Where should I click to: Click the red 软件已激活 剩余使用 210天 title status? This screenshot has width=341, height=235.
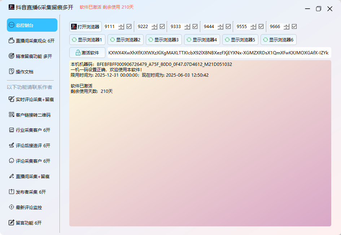click(x=106, y=7)
